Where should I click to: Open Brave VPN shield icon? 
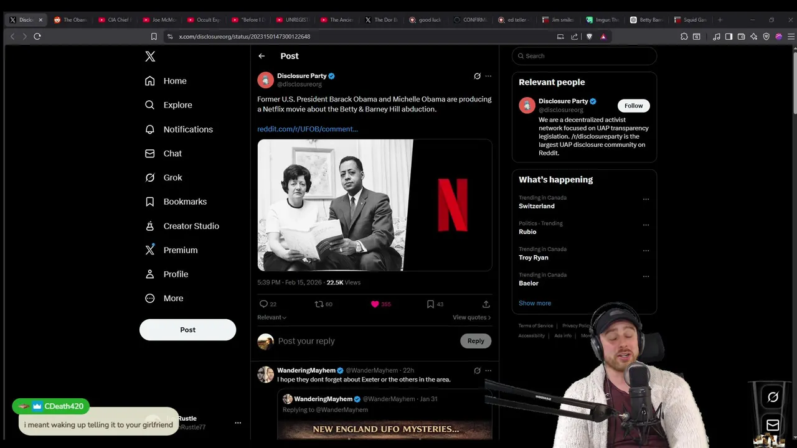point(766,37)
